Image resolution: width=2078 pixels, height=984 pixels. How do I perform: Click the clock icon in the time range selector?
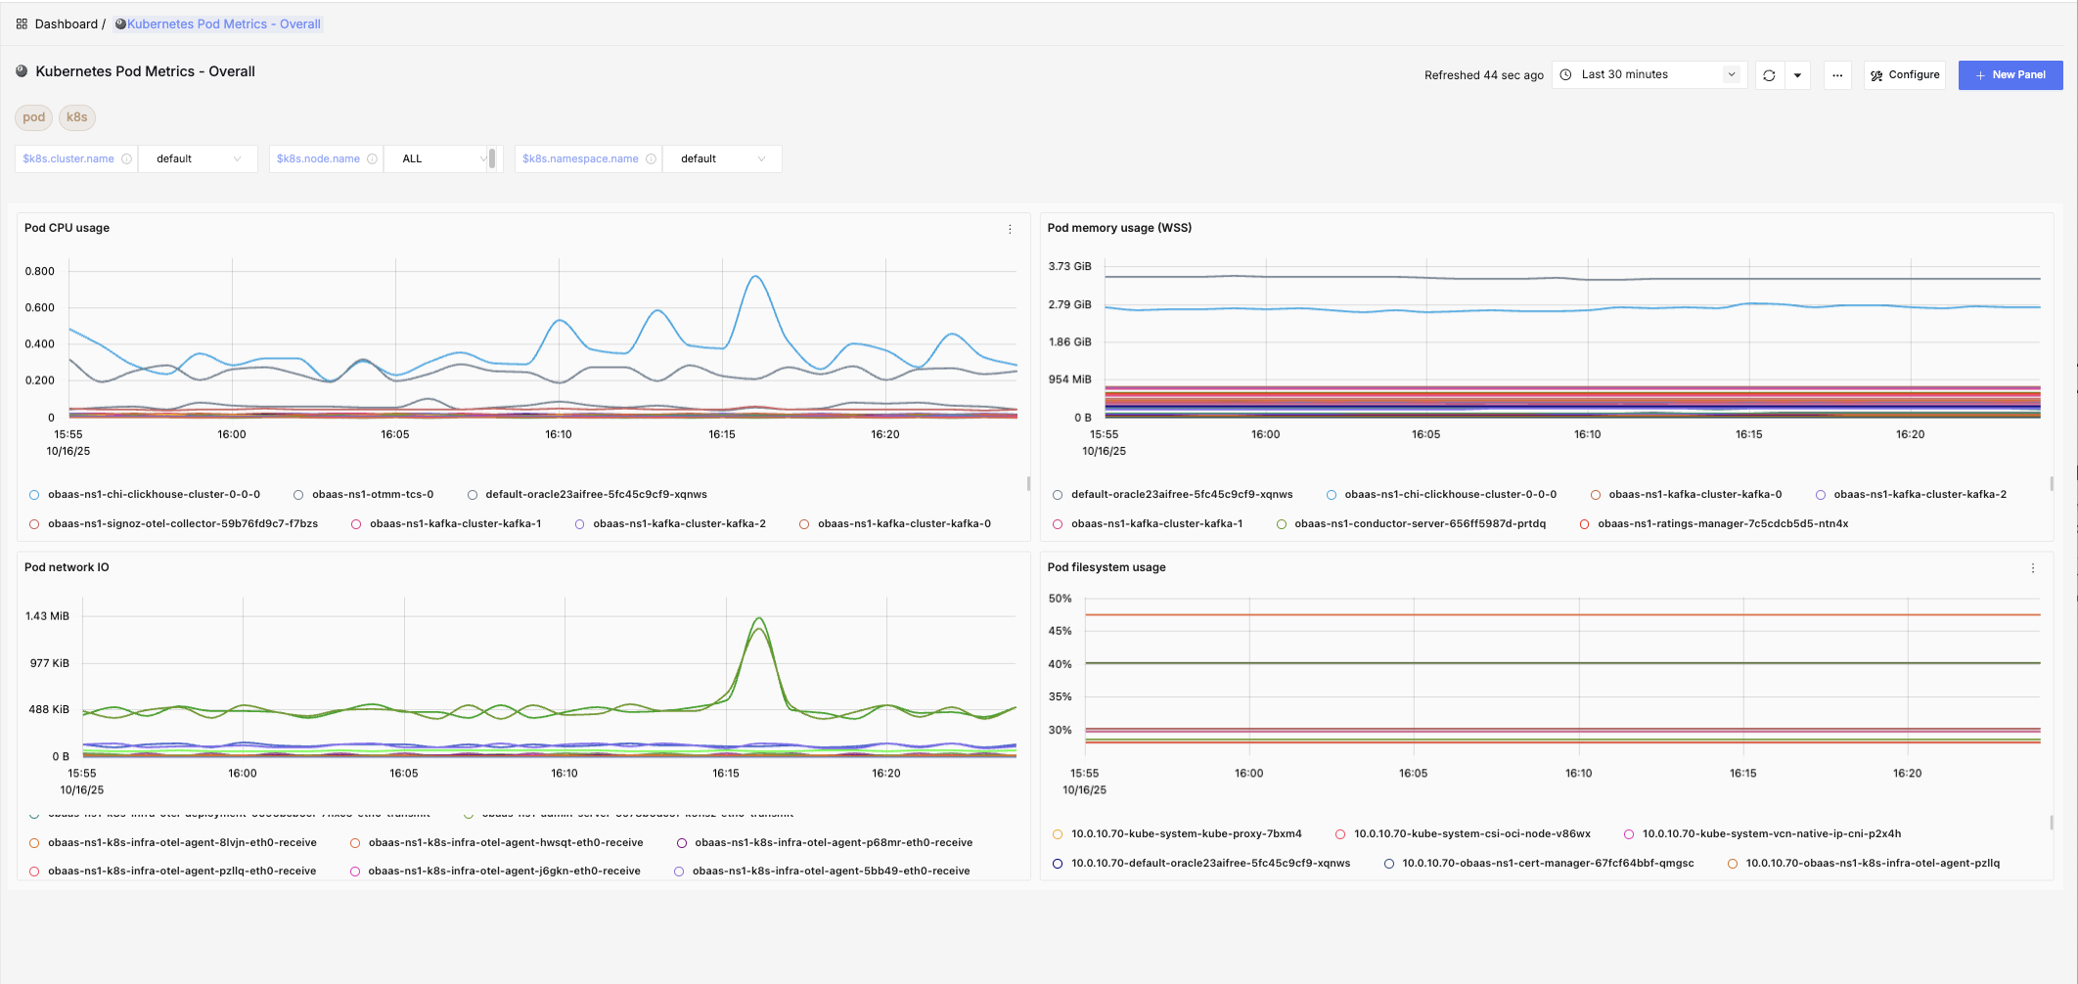[1565, 73]
